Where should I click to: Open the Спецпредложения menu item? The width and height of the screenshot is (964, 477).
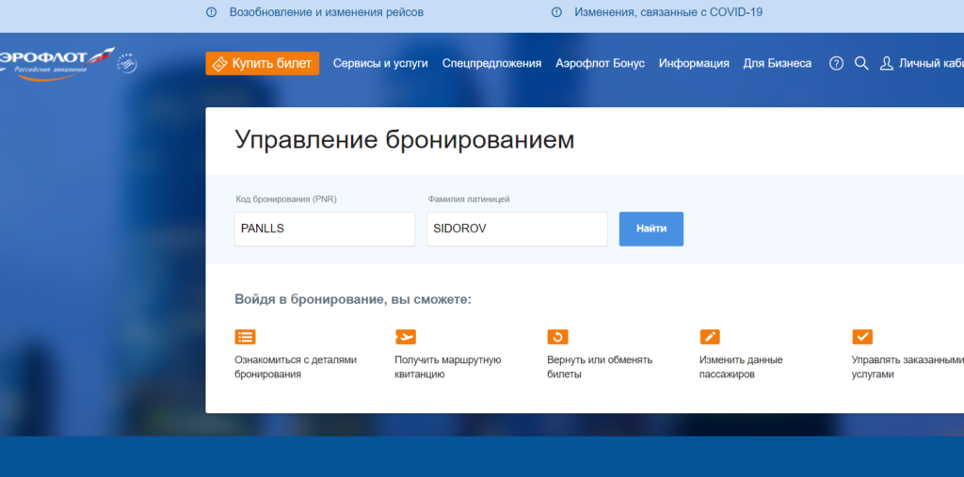point(491,63)
